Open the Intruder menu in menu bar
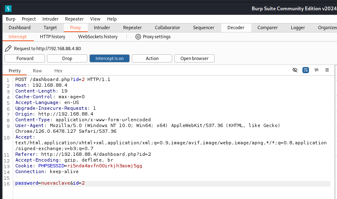 coord(50,19)
